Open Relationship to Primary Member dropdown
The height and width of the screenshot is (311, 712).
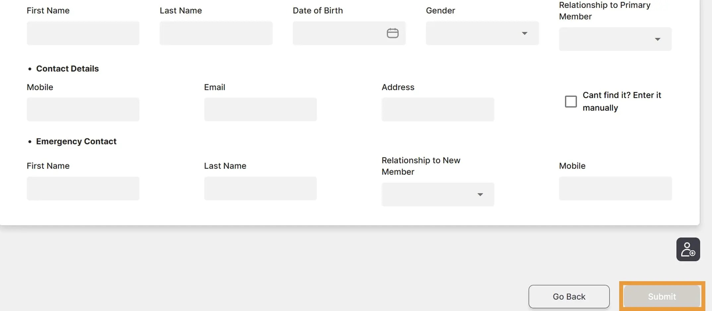[x=615, y=39]
